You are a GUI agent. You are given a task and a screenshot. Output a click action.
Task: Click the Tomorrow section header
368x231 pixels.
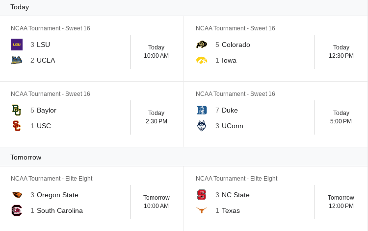[x=26, y=157]
